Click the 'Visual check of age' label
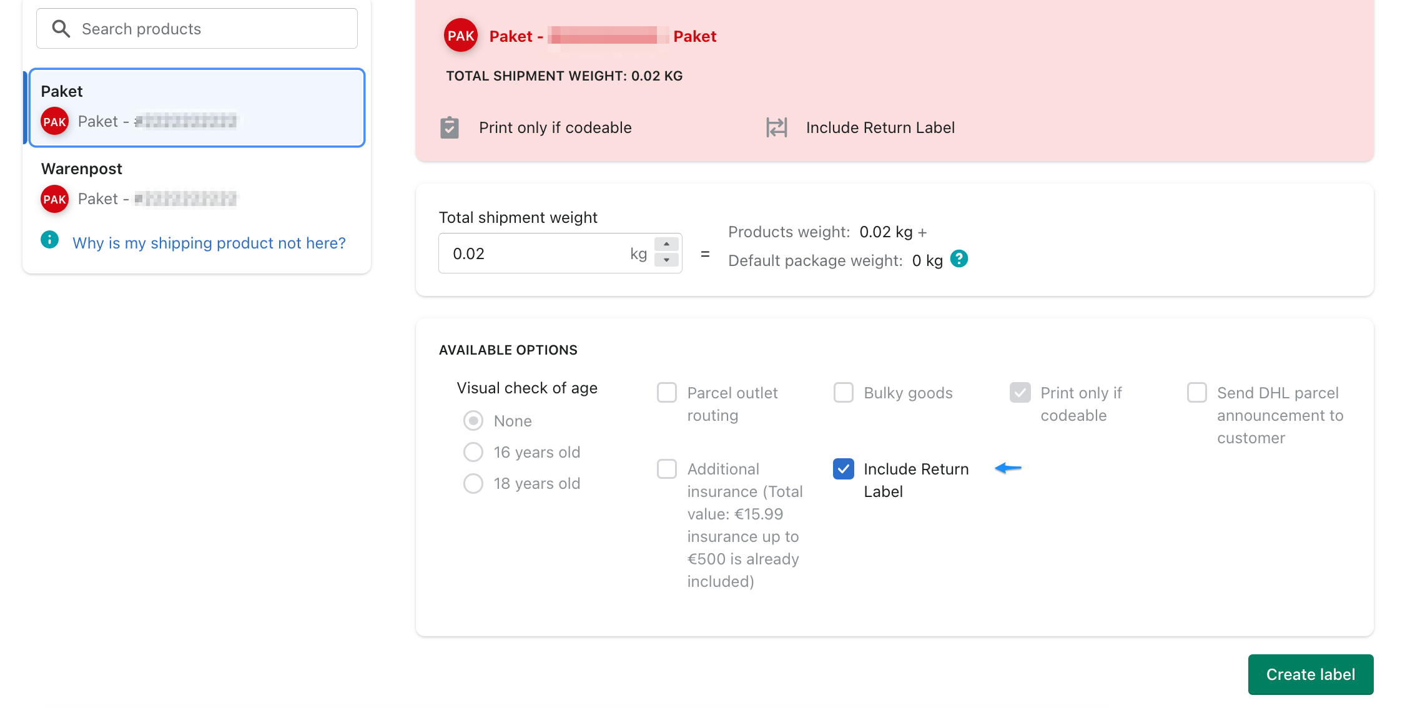 pyautogui.click(x=527, y=388)
